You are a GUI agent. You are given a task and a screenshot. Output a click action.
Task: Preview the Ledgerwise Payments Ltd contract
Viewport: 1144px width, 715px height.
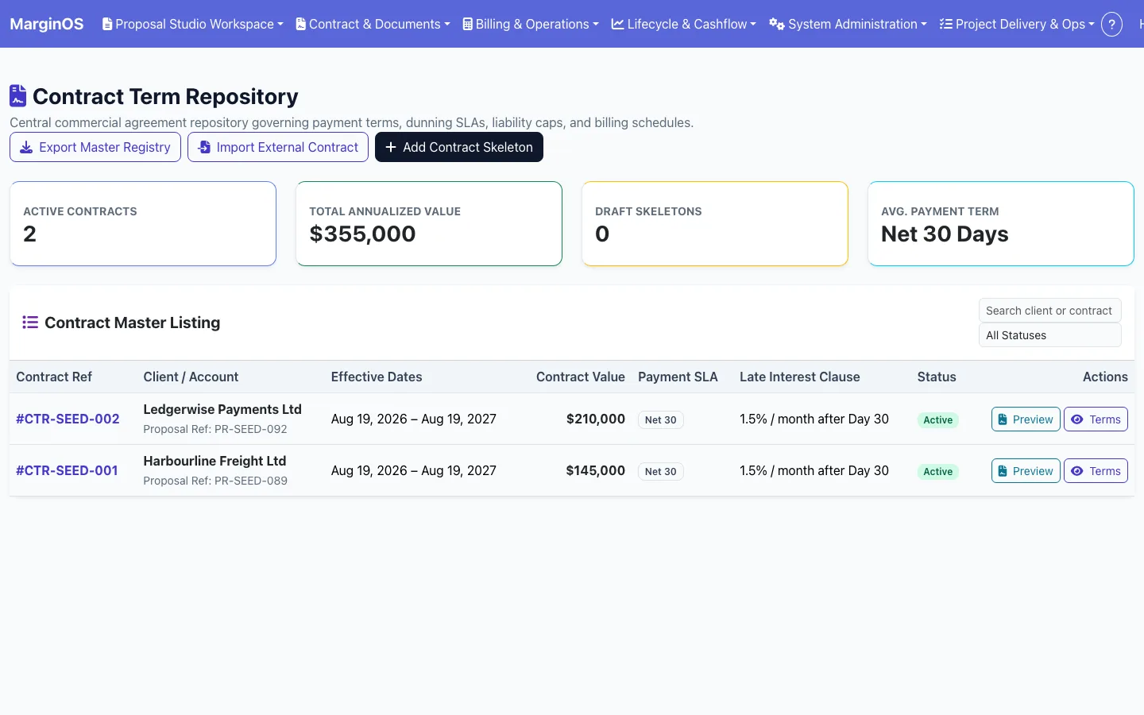[x=1026, y=419]
